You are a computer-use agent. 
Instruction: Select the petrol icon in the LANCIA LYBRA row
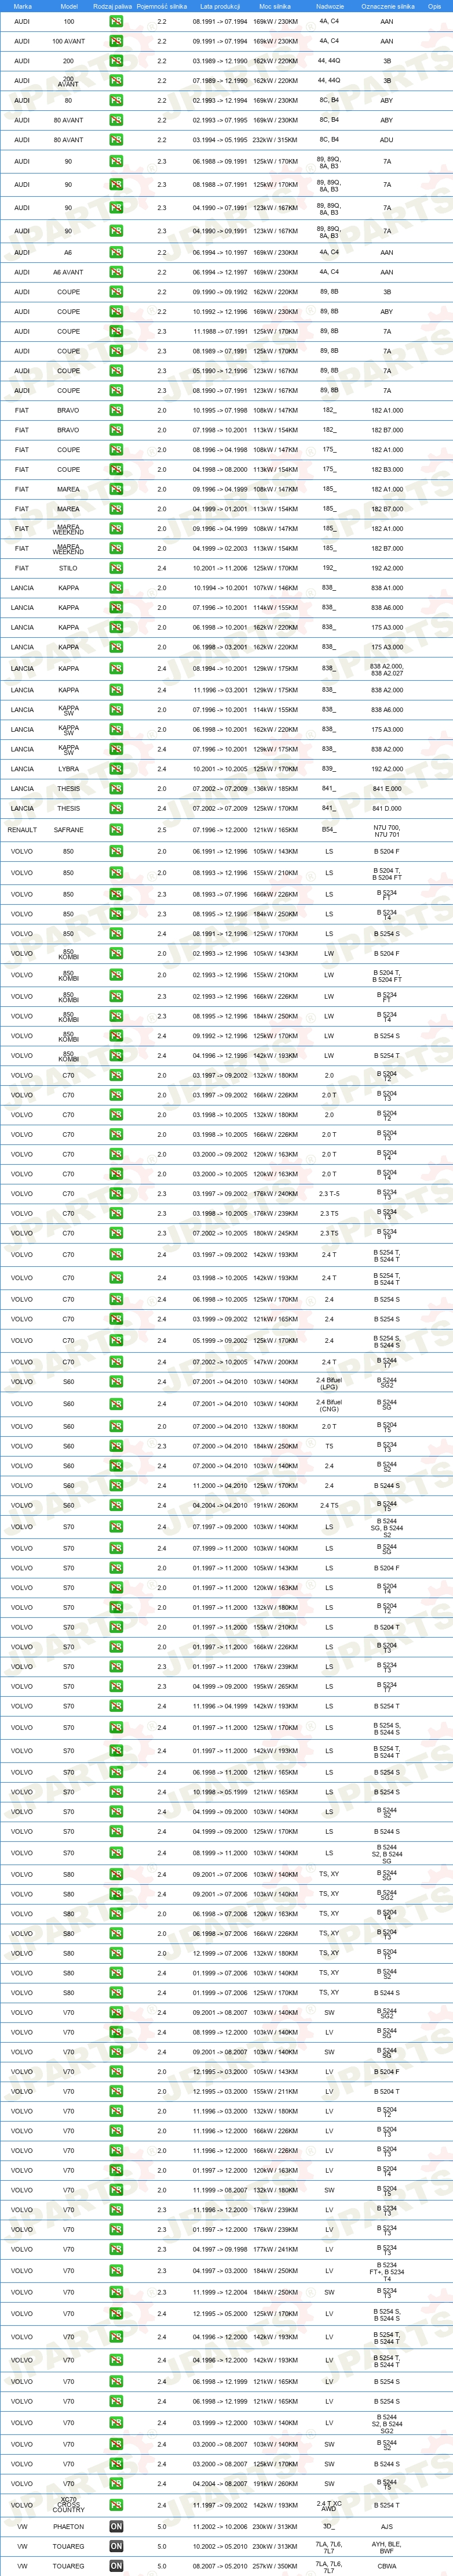click(116, 769)
